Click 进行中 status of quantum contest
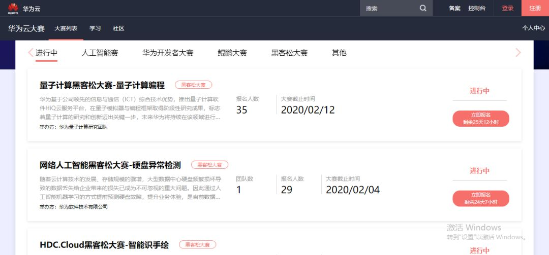Viewport: 549px width, 255px height. [x=479, y=91]
